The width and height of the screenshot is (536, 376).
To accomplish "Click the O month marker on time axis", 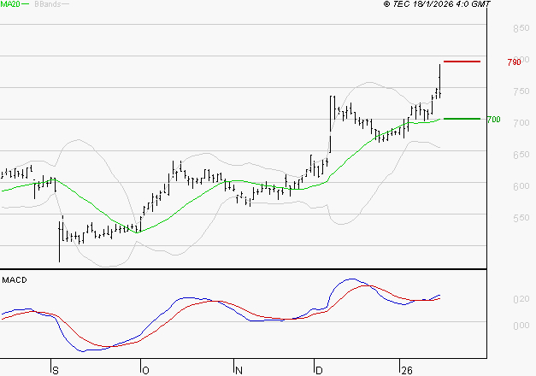I will point(145,371).
